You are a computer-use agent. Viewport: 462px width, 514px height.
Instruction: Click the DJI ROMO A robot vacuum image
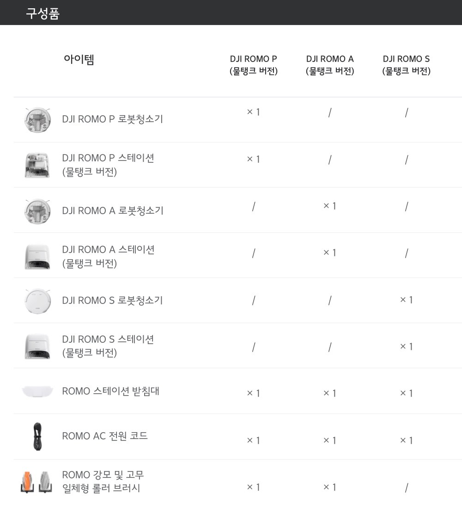37,211
